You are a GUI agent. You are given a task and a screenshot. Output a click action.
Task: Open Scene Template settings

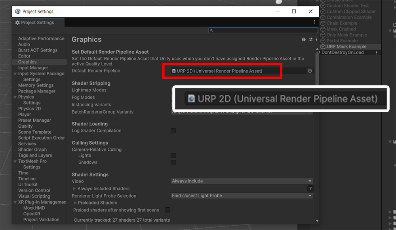click(x=35, y=132)
